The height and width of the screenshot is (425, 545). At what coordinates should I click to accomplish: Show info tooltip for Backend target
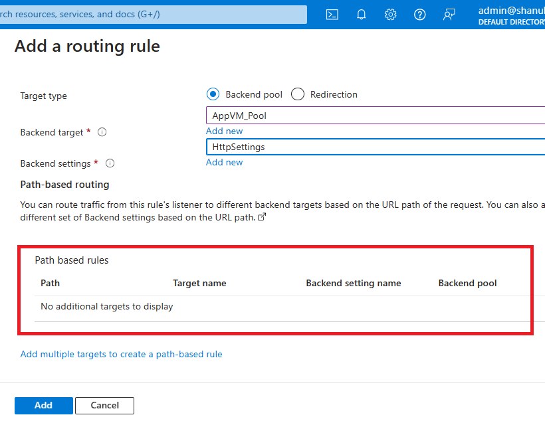click(x=102, y=132)
